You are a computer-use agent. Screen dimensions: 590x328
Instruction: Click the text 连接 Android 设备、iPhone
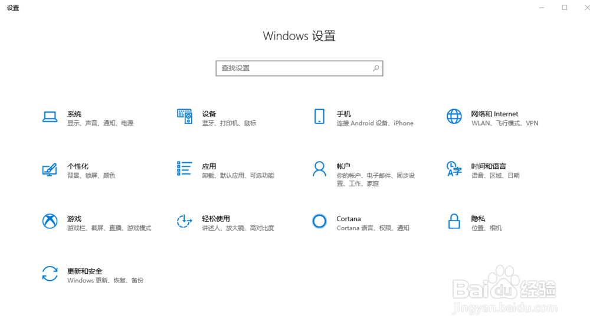tap(375, 123)
